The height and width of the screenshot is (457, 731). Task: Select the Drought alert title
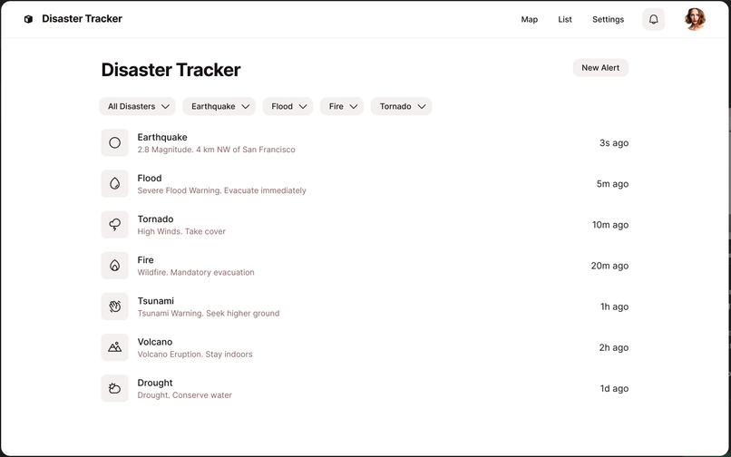(155, 383)
